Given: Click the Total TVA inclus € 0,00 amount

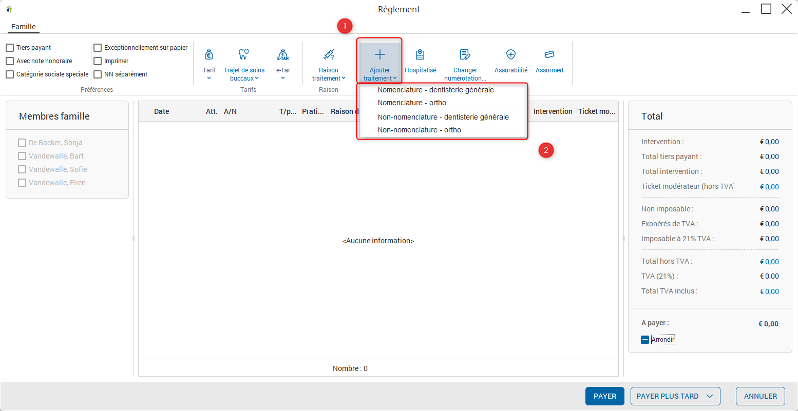Looking at the screenshot, I should click(x=769, y=291).
